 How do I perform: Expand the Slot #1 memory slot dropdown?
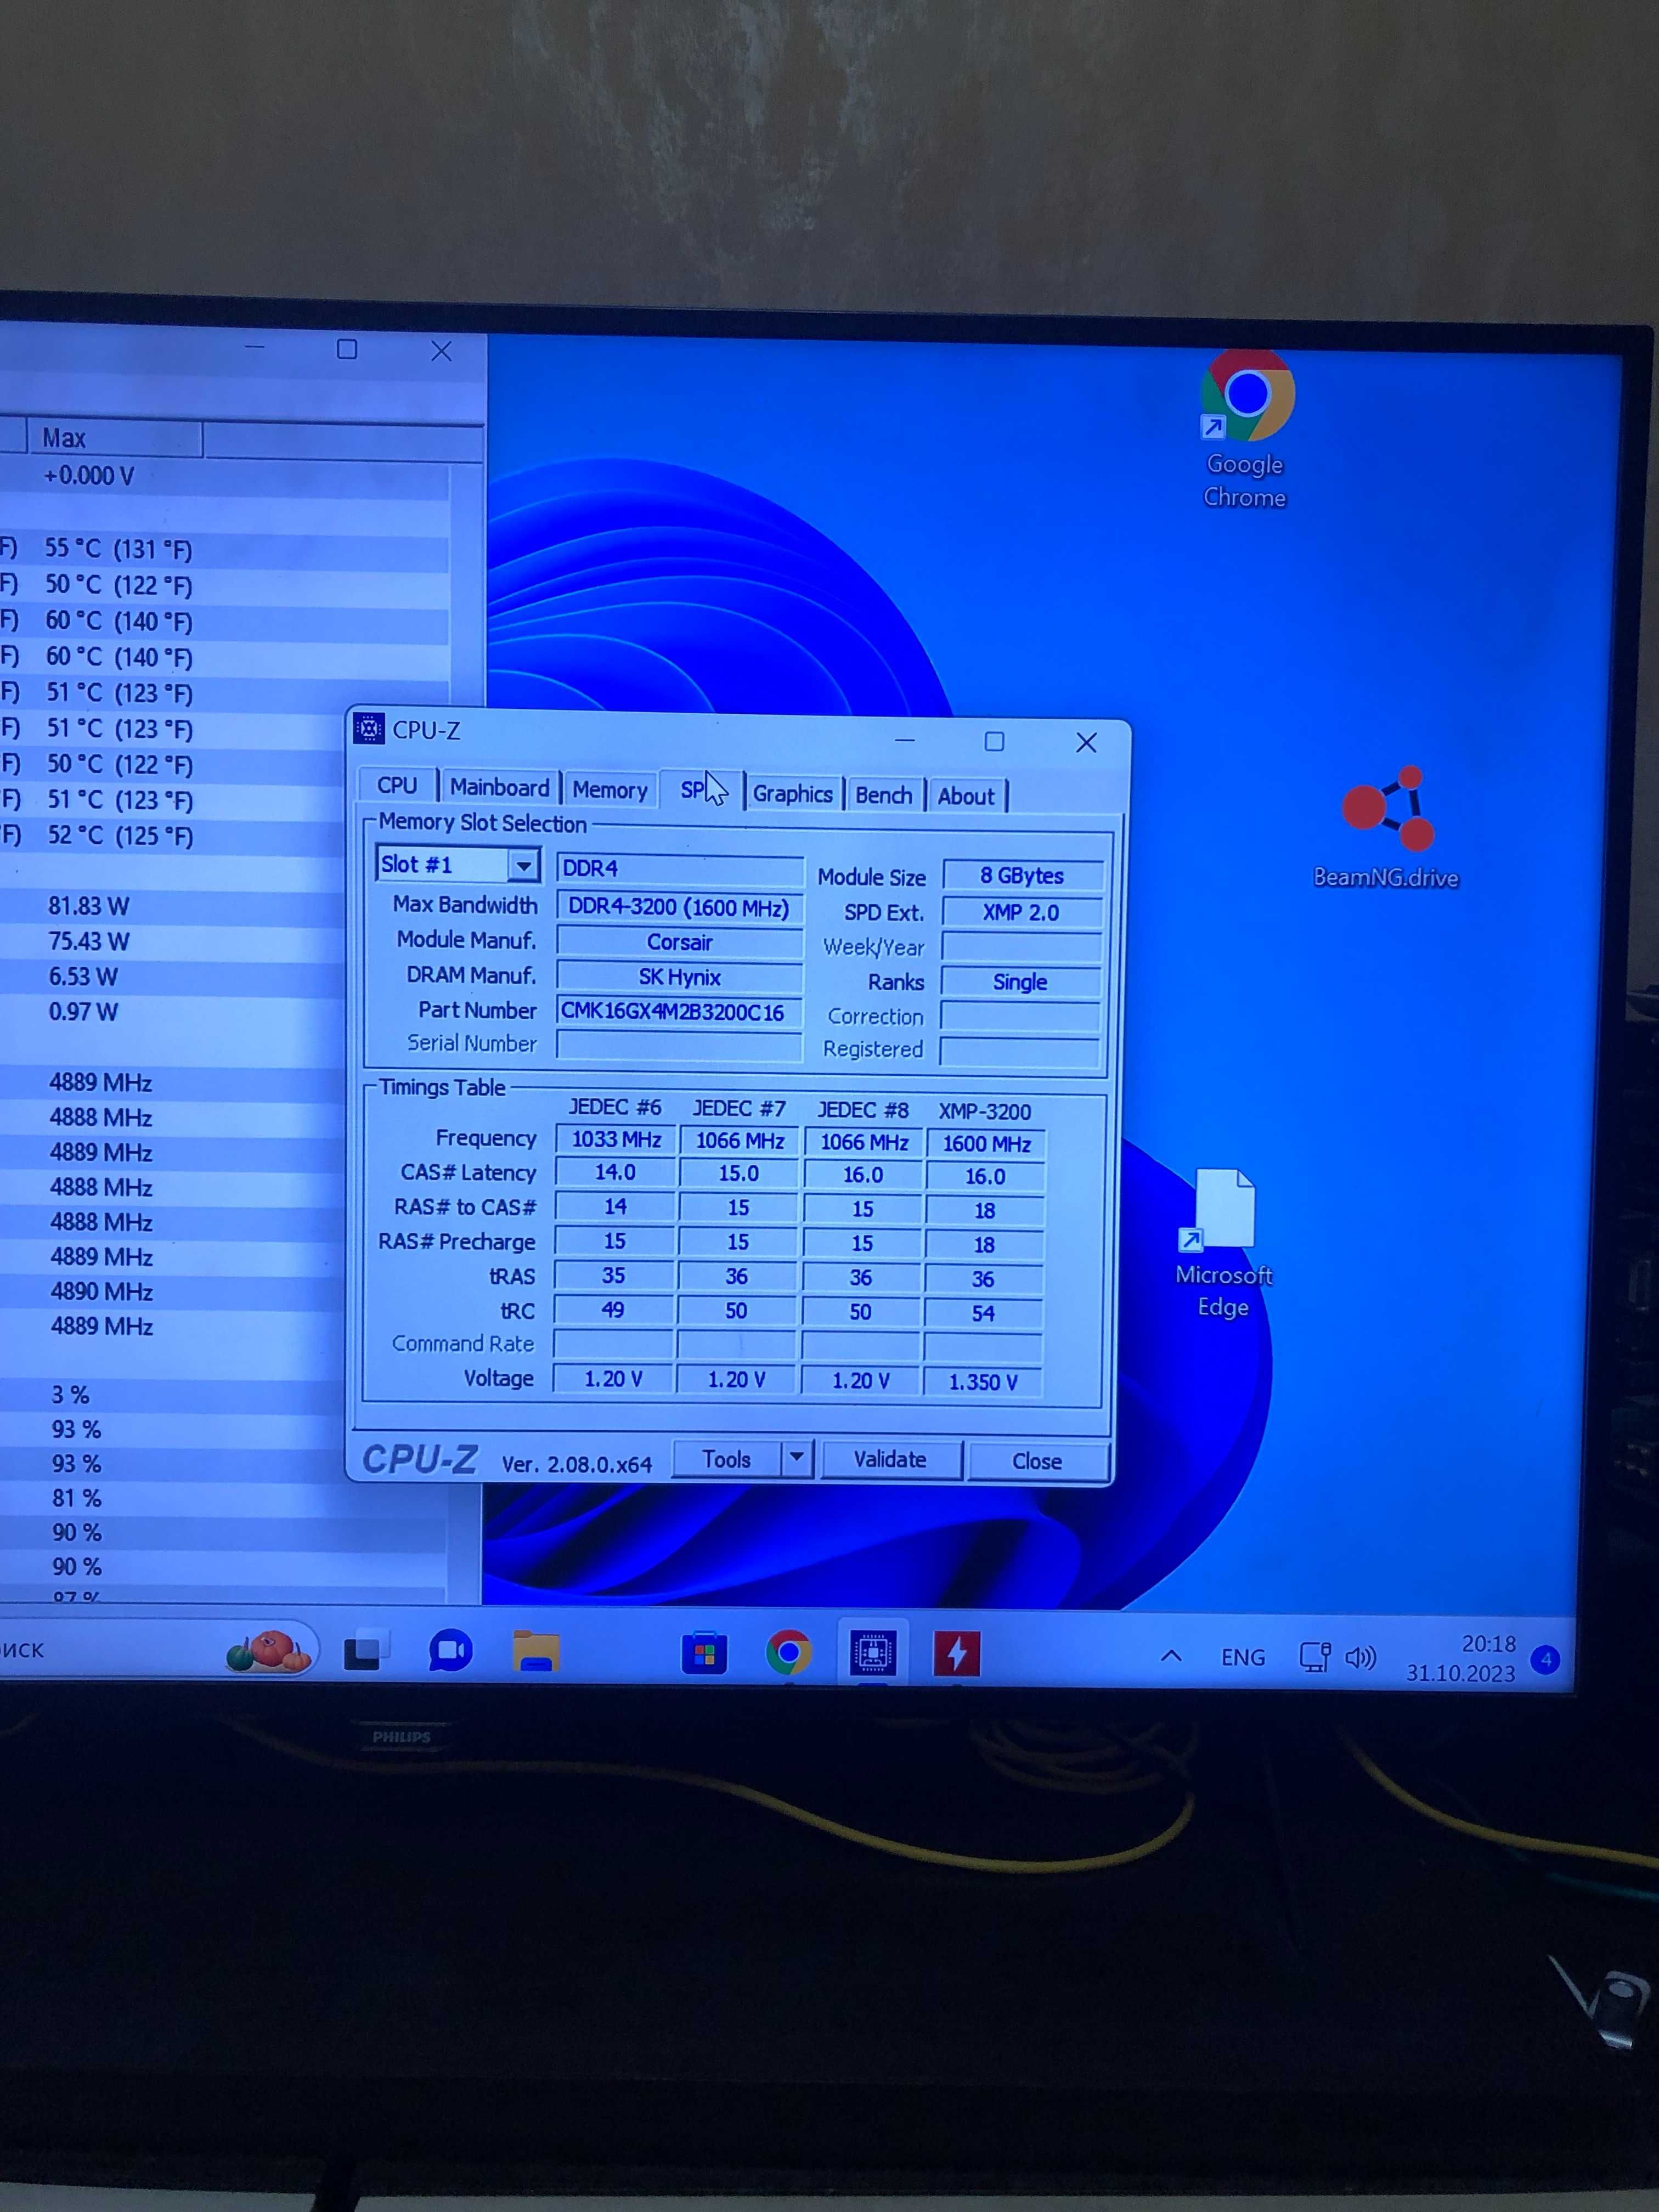click(x=524, y=865)
